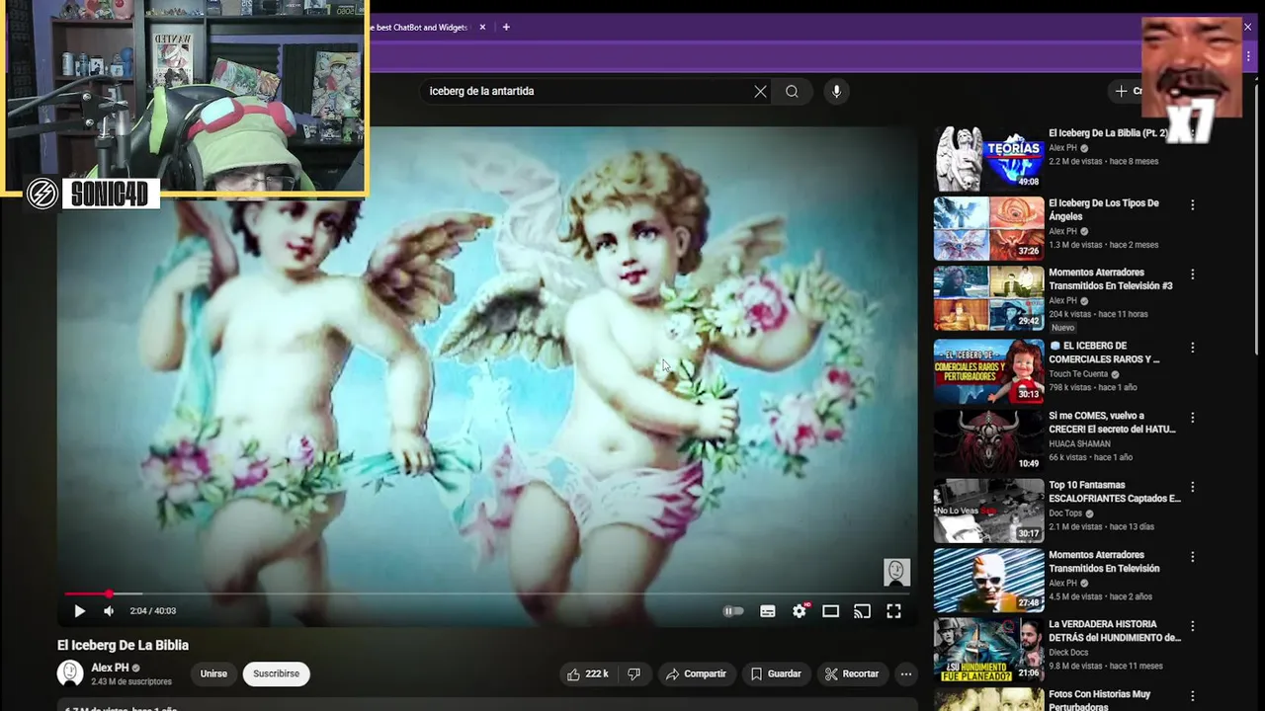Open Alex PH channel avatar

[70, 673]
